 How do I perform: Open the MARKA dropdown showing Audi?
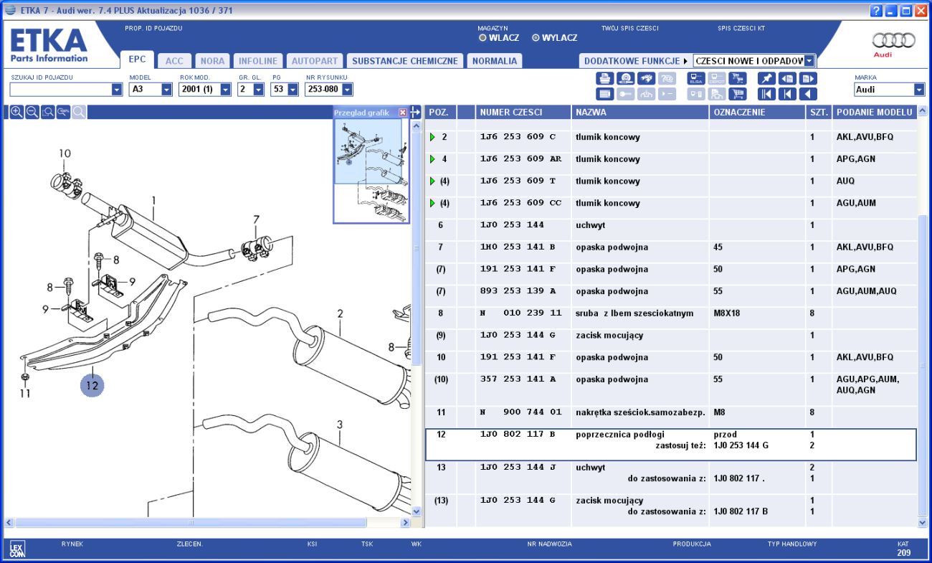(x=919, y=90)
